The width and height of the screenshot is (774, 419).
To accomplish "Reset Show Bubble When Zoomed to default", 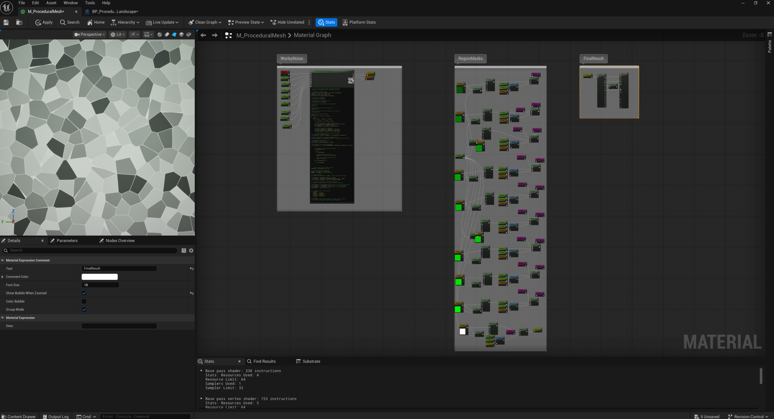I will (192, 293).
